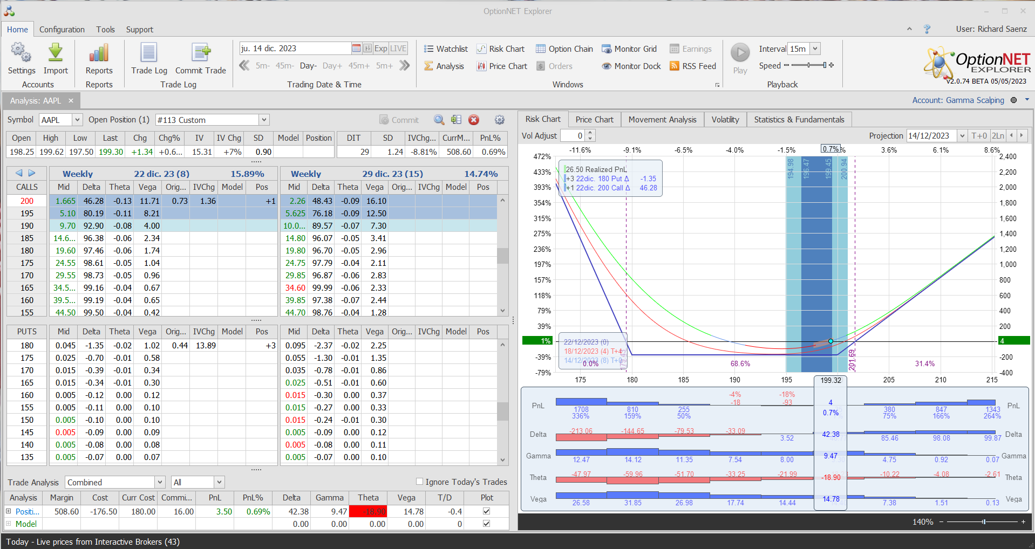The height and width of the screenshot is (549, 1035).
Task: Open the Analysis sigma window
Action: [444, 66]
